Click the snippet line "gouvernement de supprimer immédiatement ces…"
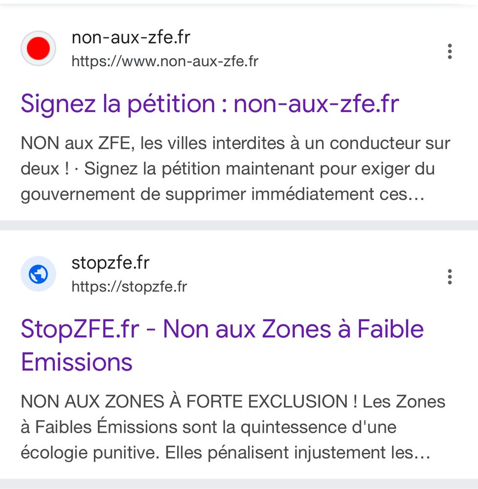The width and height of the screenshot is (478, 489). coord(223,195)
